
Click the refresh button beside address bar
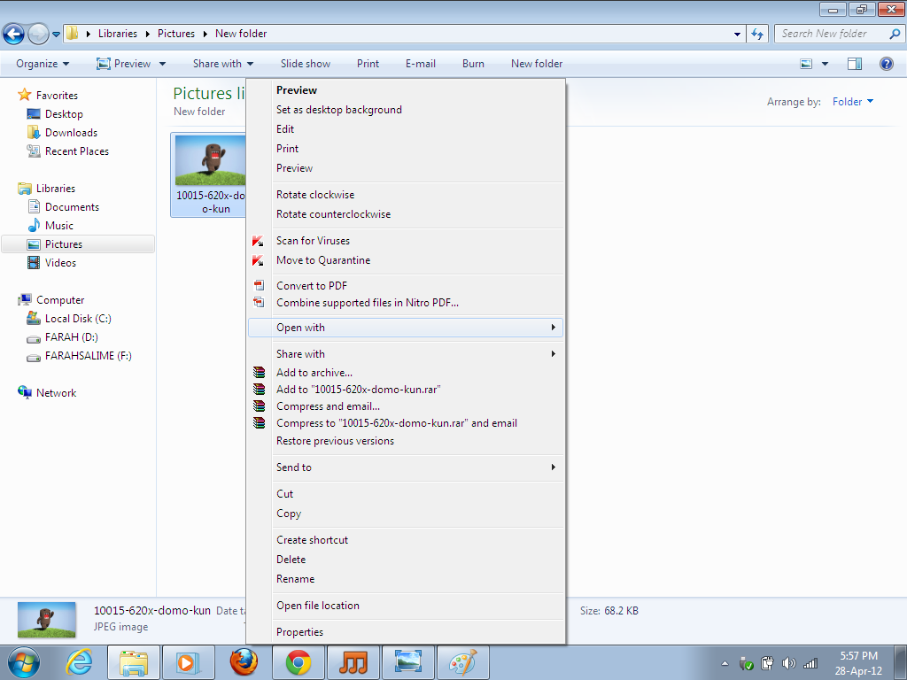point(757,34)
